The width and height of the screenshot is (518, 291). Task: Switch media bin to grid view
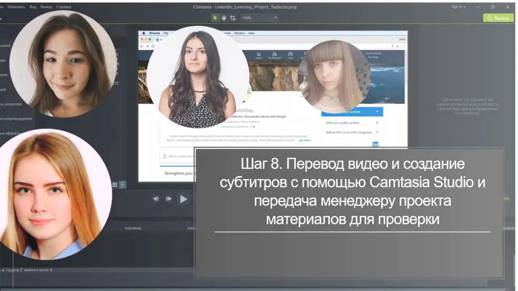tap(115, 185)
